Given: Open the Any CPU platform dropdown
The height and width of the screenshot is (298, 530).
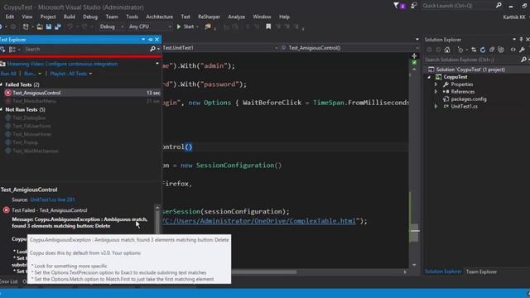Looking at the screenshot, I should (150, 26).
